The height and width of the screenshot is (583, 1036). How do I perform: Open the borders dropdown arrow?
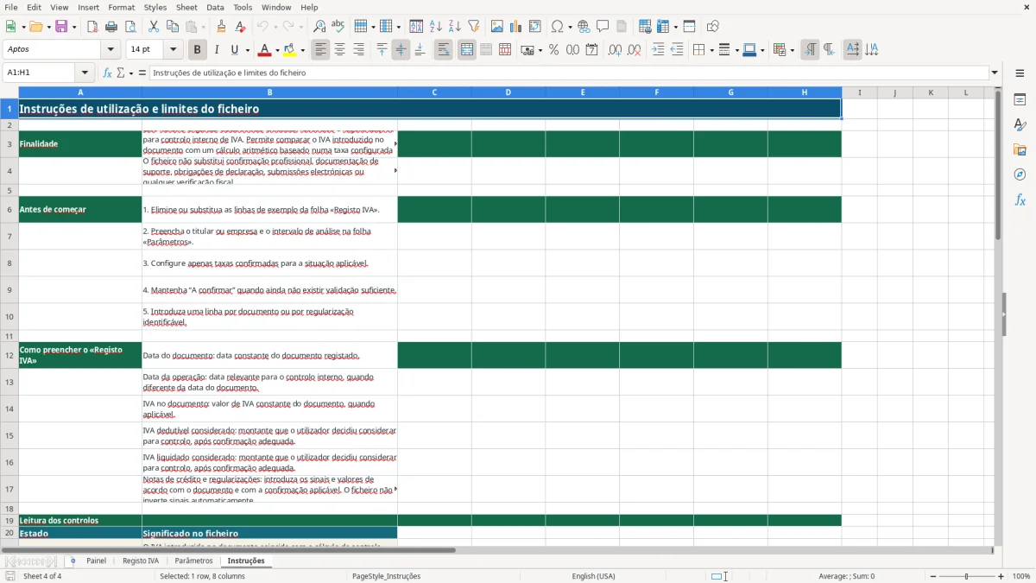711,50
